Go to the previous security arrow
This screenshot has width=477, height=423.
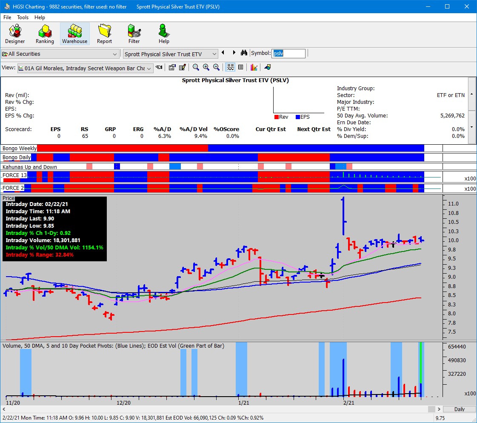click(223, 53)
